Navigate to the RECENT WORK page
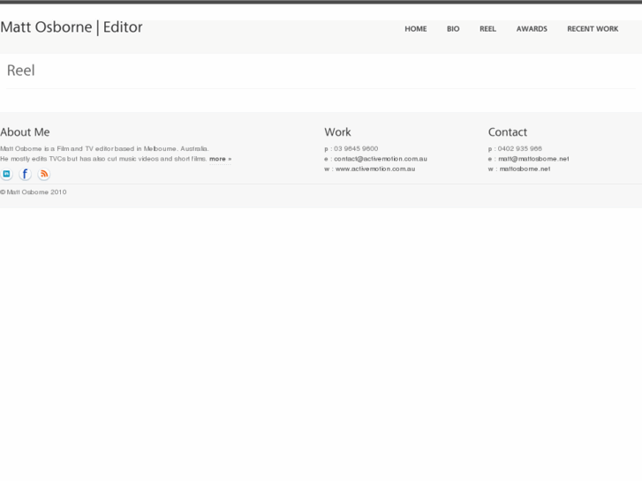This screenshot has height=481, width=642. pyautogui.click(x=593, y=29)
